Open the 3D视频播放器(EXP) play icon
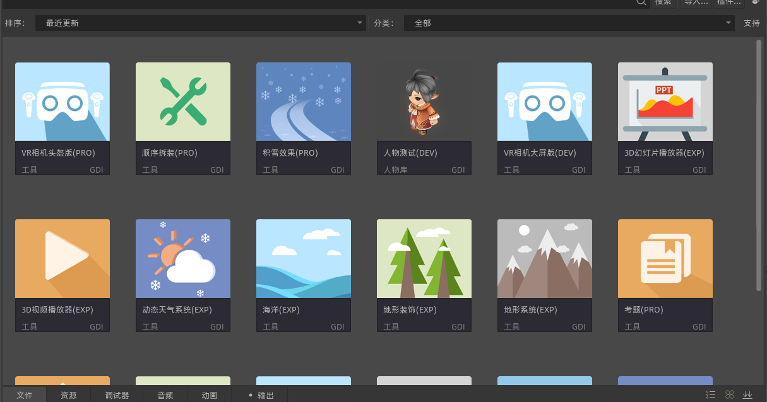767x402 pixels. (x=62, y=258)
